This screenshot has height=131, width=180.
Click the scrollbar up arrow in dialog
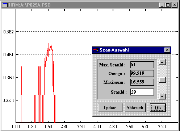coord(162,62)
